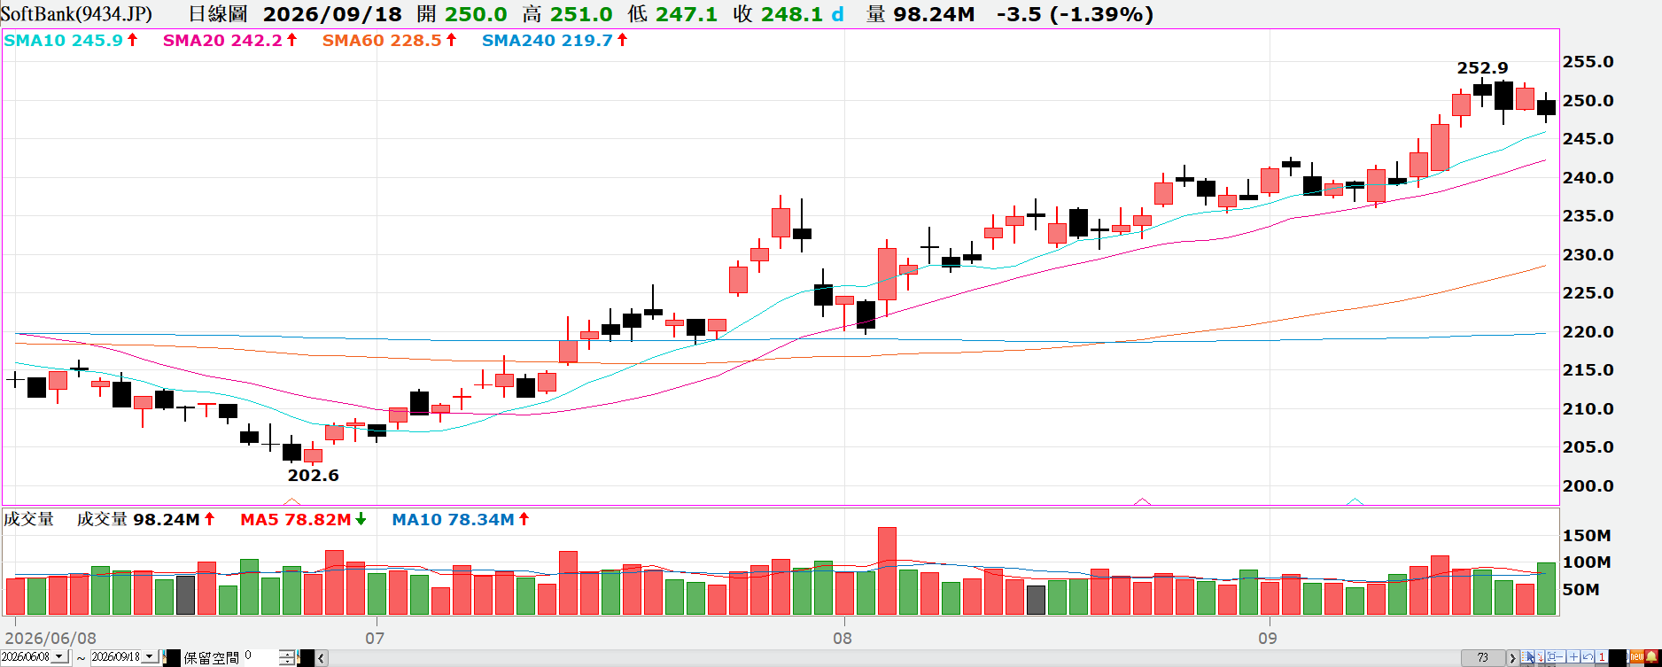
Task: Click the scrollbar left arrow button
Action: [321, 658]
